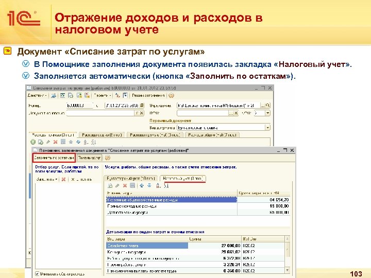
Task: Select the Прямые накладные расходы row
Action: click(x=198, y=206)
